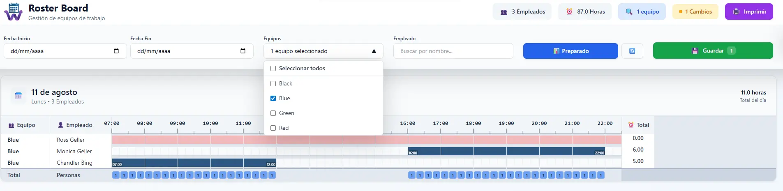Click Monica Geller's 6.00 total value
Image resolution: width=783 pixels, height=191 pixels.
[x=638, y=150]
